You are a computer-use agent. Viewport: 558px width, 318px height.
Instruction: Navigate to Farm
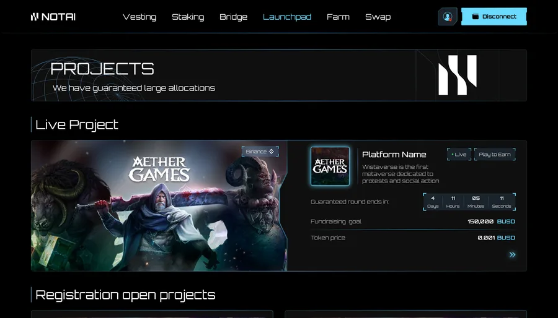coord(338,17)
